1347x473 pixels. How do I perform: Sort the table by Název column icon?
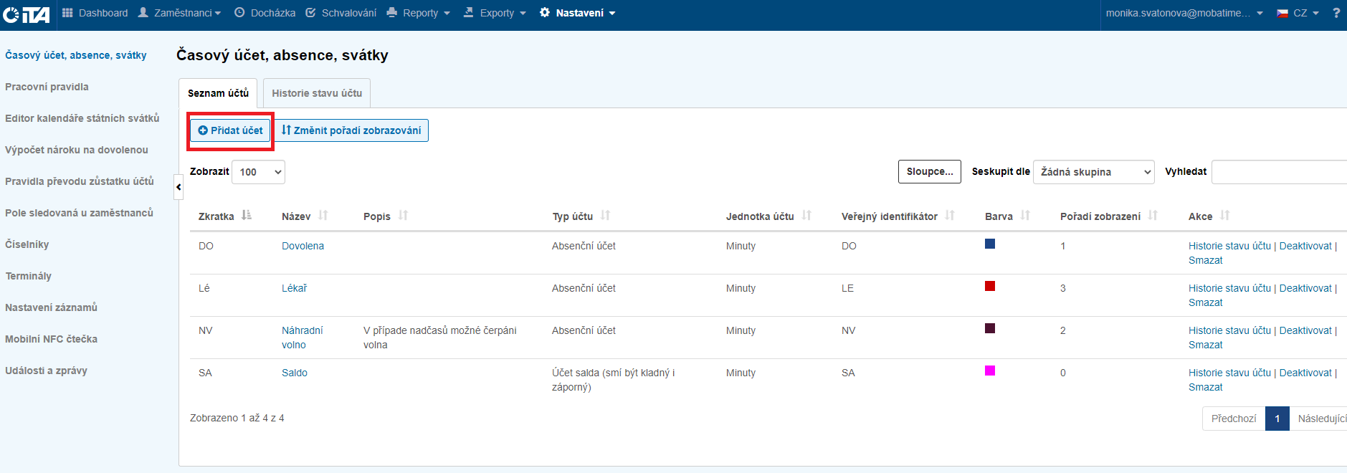323,216
